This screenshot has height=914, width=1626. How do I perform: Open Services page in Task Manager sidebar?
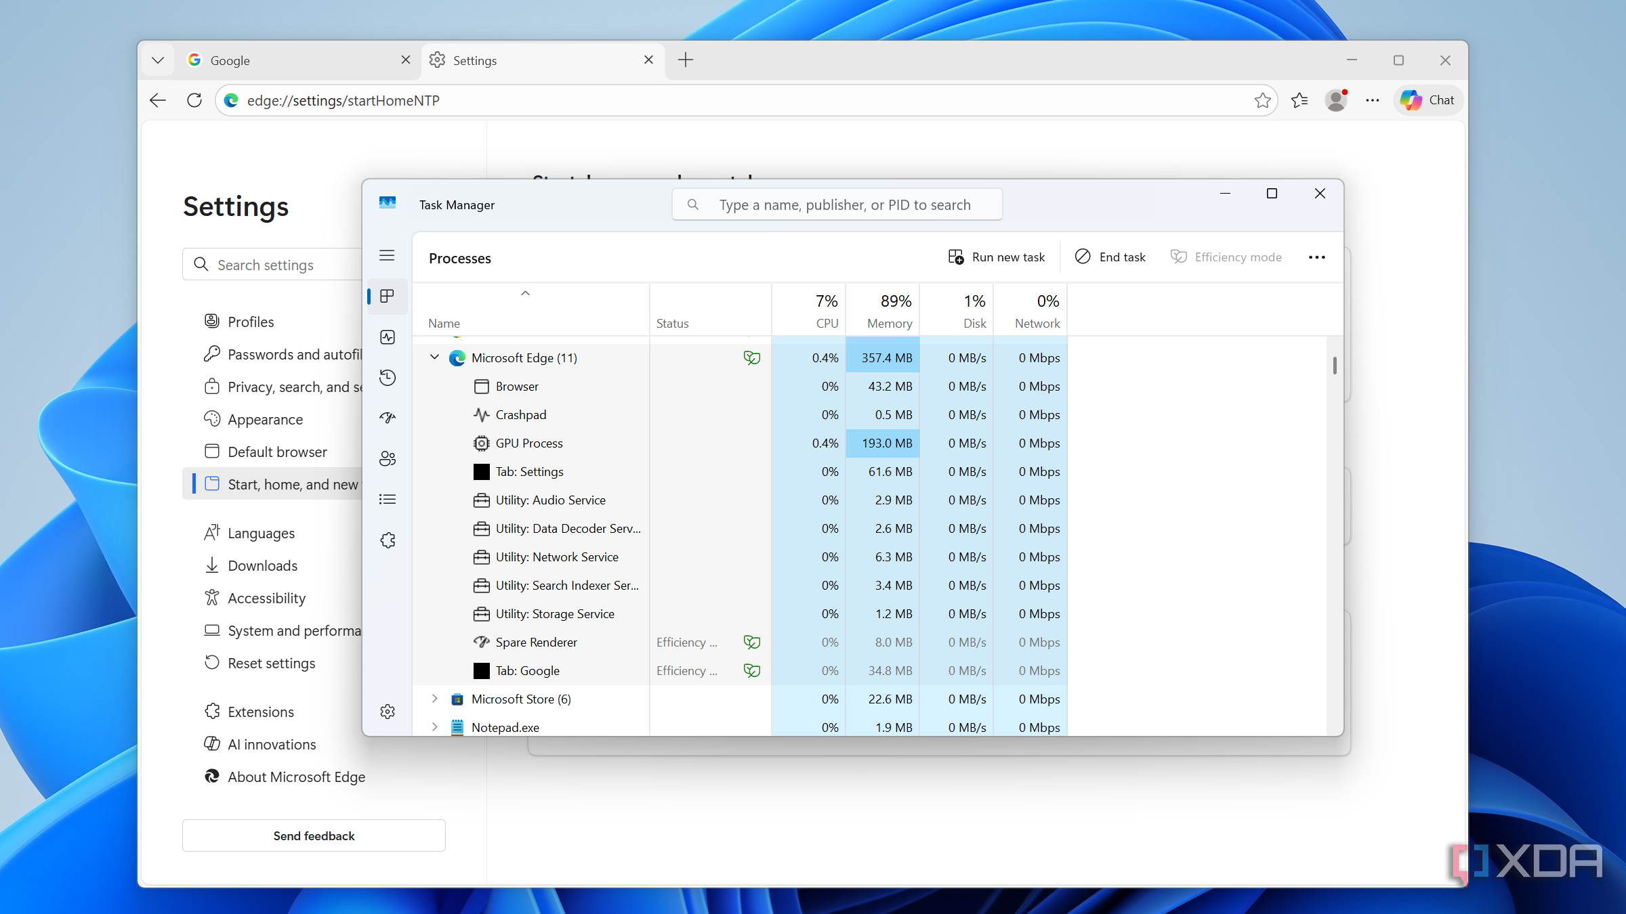387,540
